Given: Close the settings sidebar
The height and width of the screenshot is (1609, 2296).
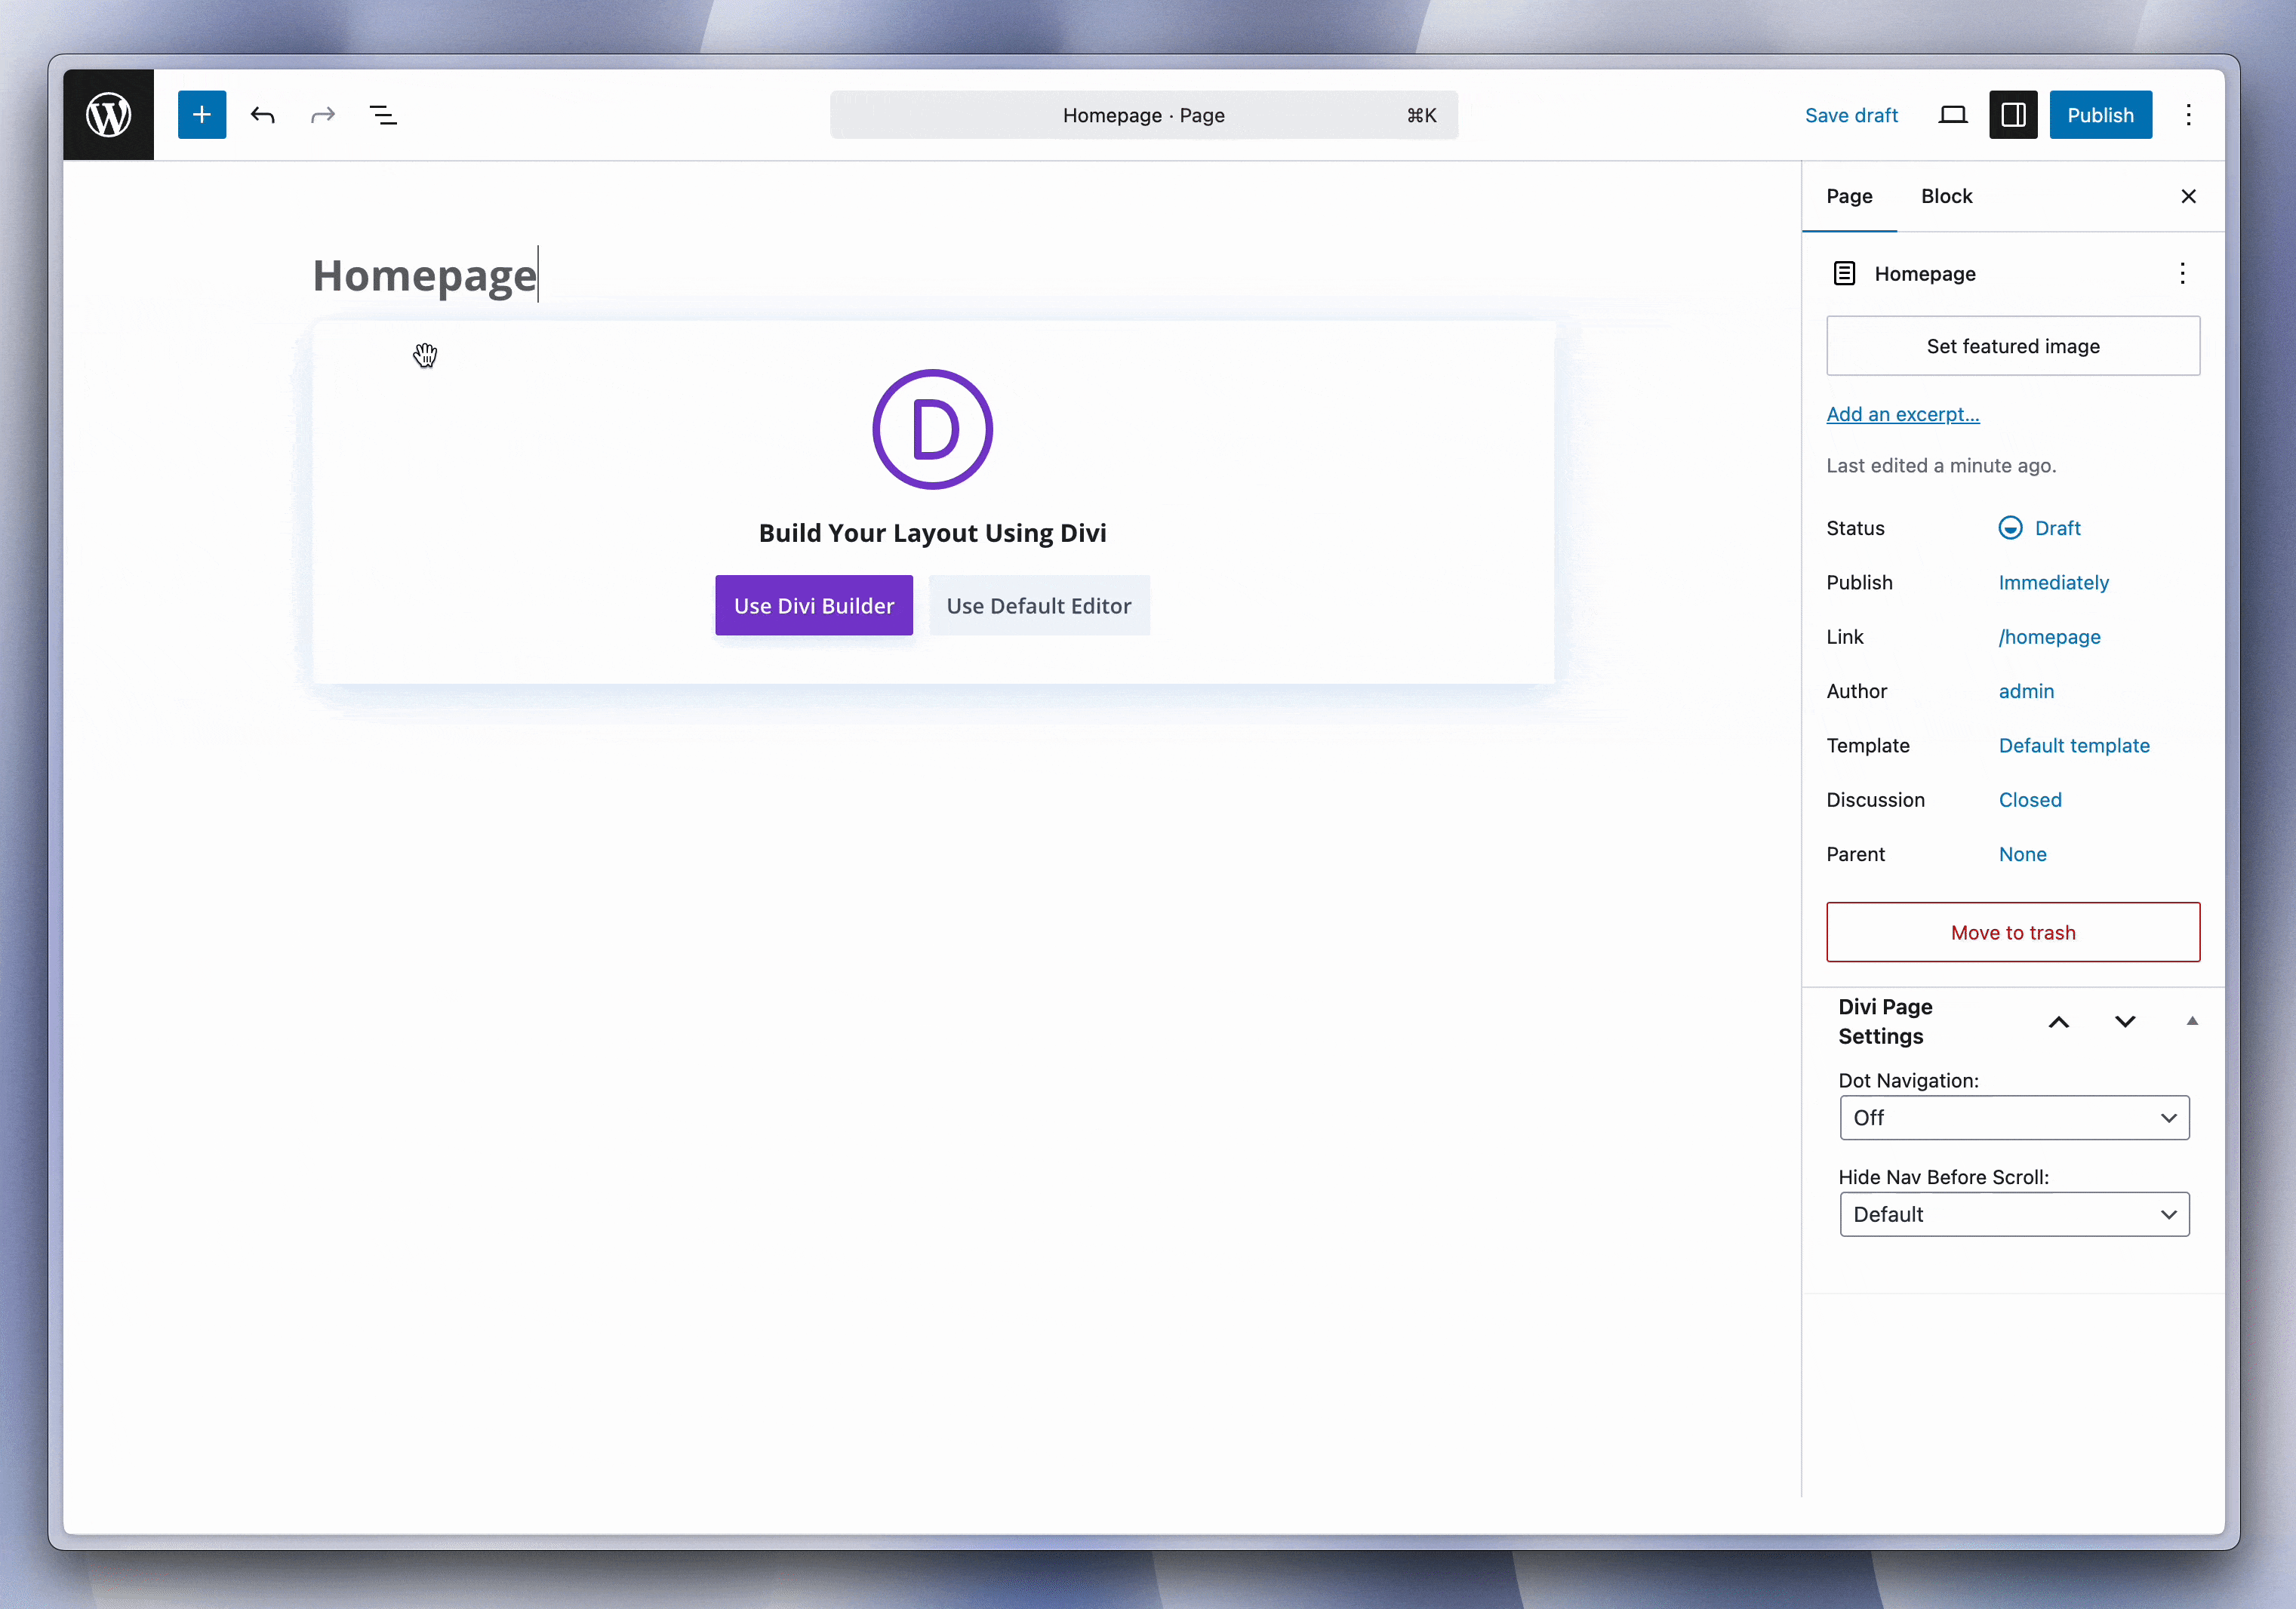Looking at the screenshot, I should 2188,196.
